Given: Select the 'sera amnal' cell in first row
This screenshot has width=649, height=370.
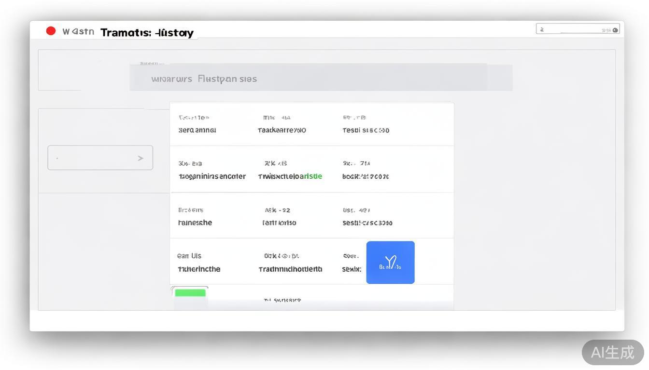Looking at the screenshot, I should [197, 130].
